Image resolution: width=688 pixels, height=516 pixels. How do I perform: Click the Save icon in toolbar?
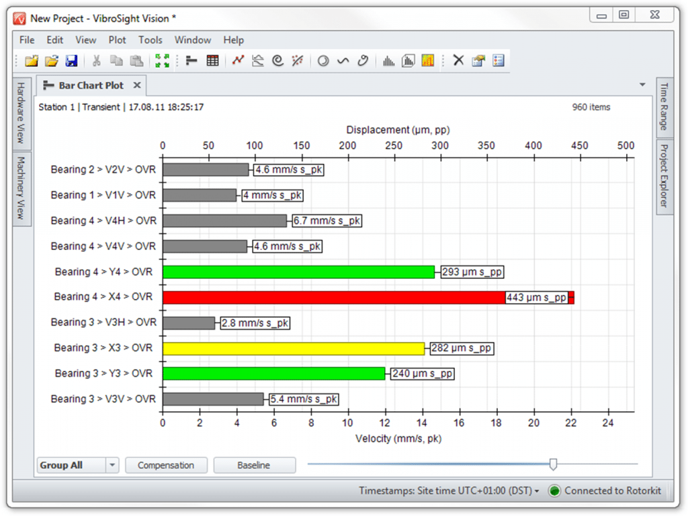(71, 60)
